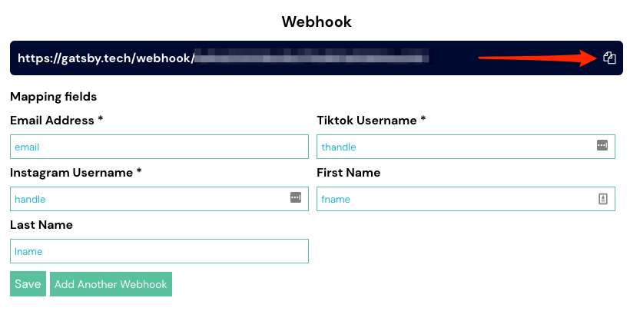The height and width of the screenshot is (311, 630).
Task: Click the Tiktok Username label
Action: [371, 120]
